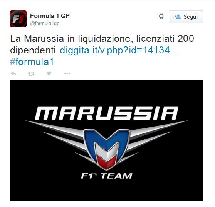Click the word 'dipendenti' in the tweet
The width and height of the screenshot is (215, 207).
(33, 50)
